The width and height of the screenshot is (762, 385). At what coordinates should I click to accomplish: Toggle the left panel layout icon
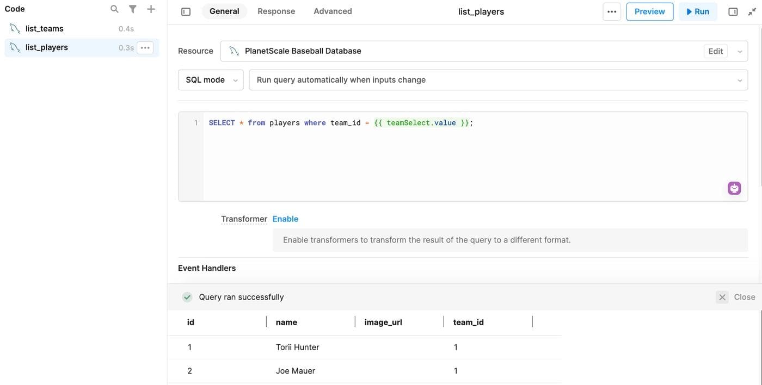pyautogui.click(x=186, y=11)
